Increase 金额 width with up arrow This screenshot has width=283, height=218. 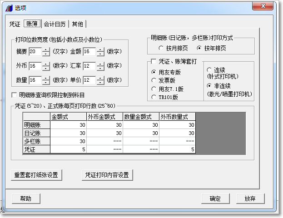(100, 50)
